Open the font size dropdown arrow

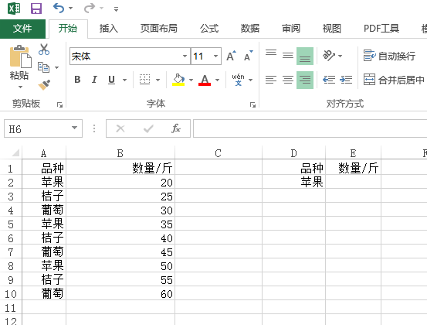215,56
